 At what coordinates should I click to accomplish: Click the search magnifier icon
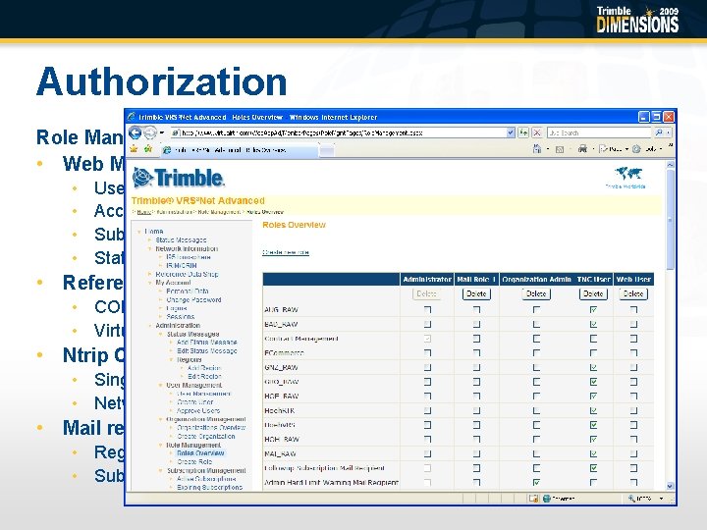(659, 132)
